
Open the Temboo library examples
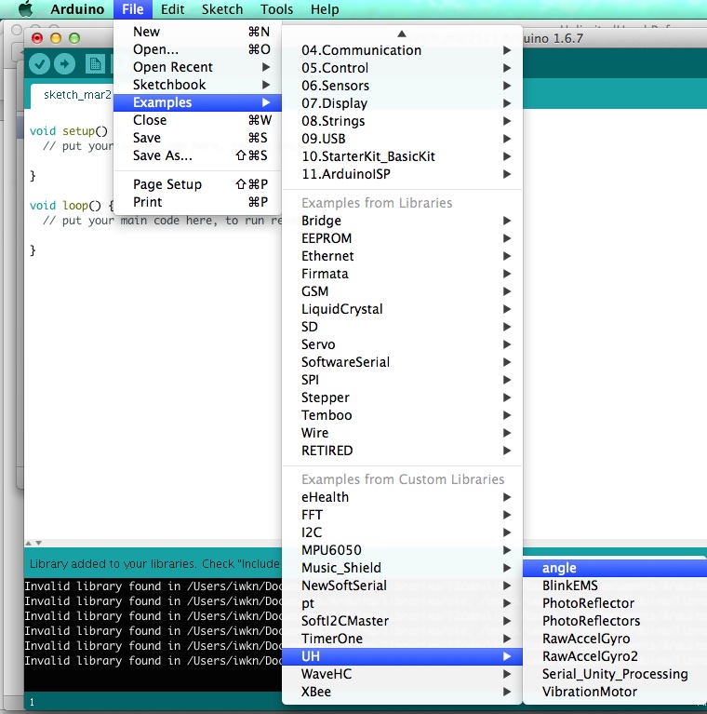click(x=402, y=416)
